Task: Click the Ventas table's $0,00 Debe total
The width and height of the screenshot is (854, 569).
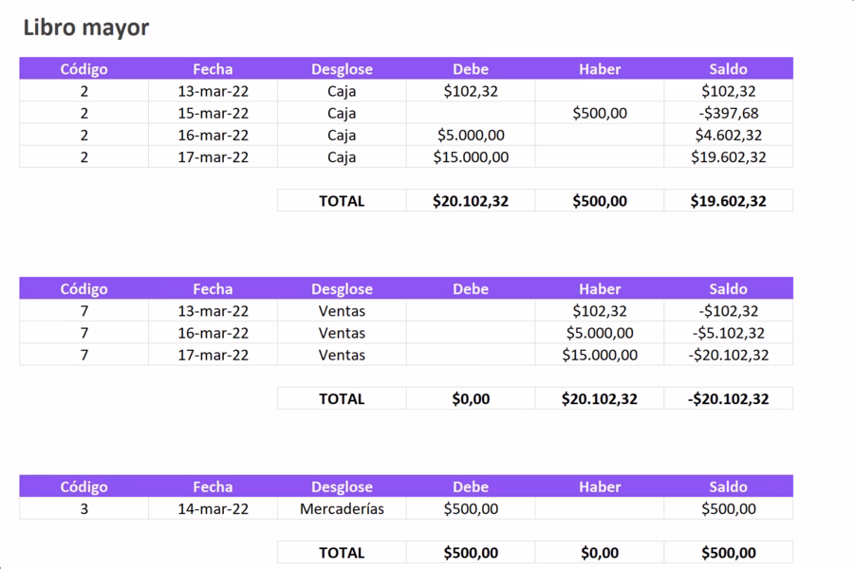Action: (x=471, y=399)
